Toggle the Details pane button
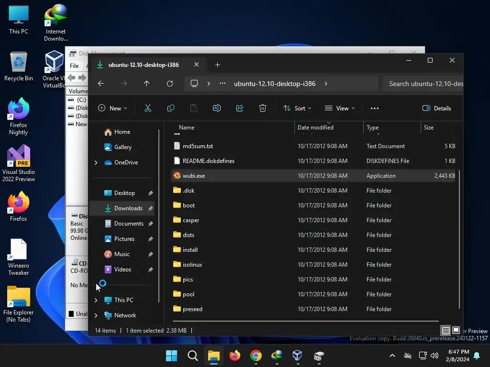 tap(436, 108)
